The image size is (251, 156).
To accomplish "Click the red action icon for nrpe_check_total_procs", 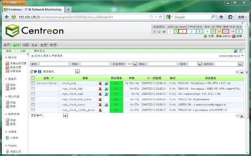I will tap(100, 100).
